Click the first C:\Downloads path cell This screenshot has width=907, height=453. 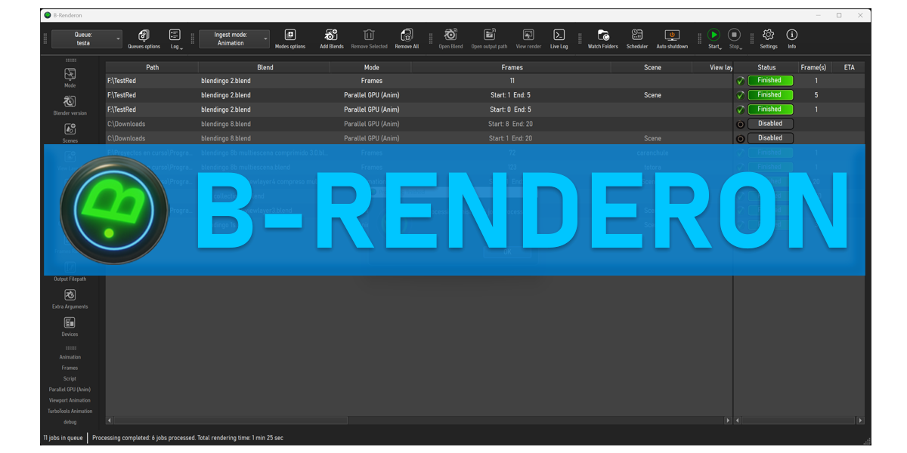(152, 124)
